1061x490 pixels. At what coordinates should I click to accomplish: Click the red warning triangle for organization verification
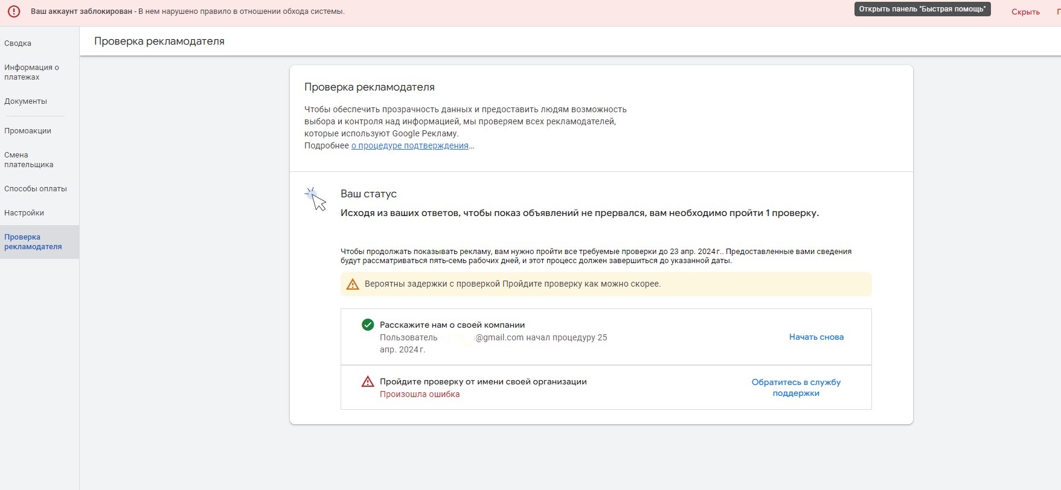click(x=367, y=381)
